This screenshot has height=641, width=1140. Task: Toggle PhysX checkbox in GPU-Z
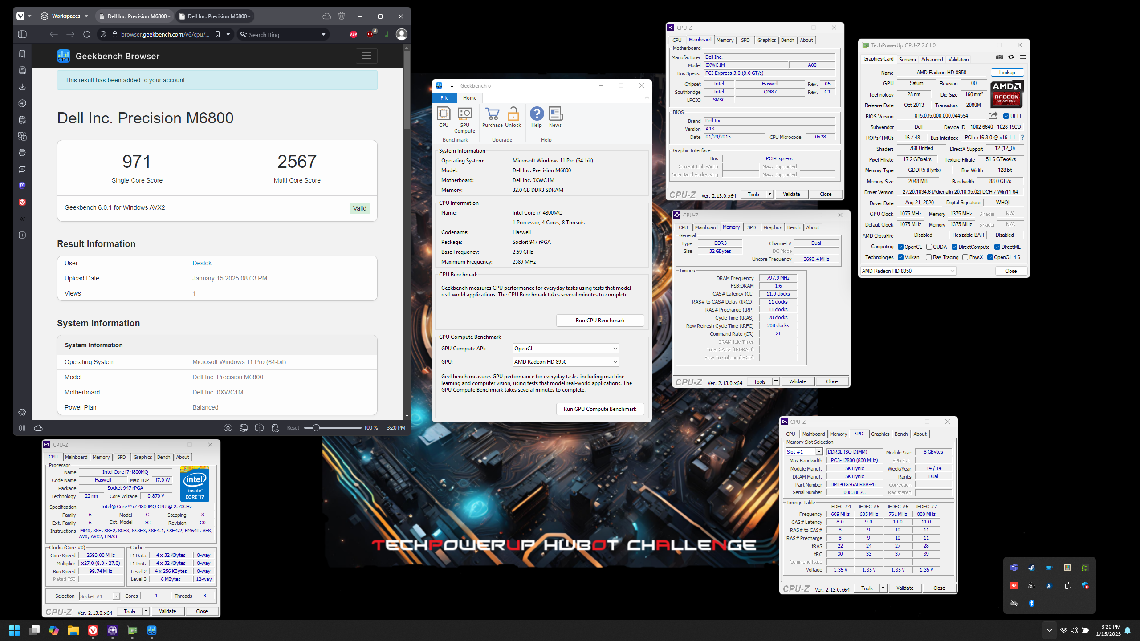965,257
